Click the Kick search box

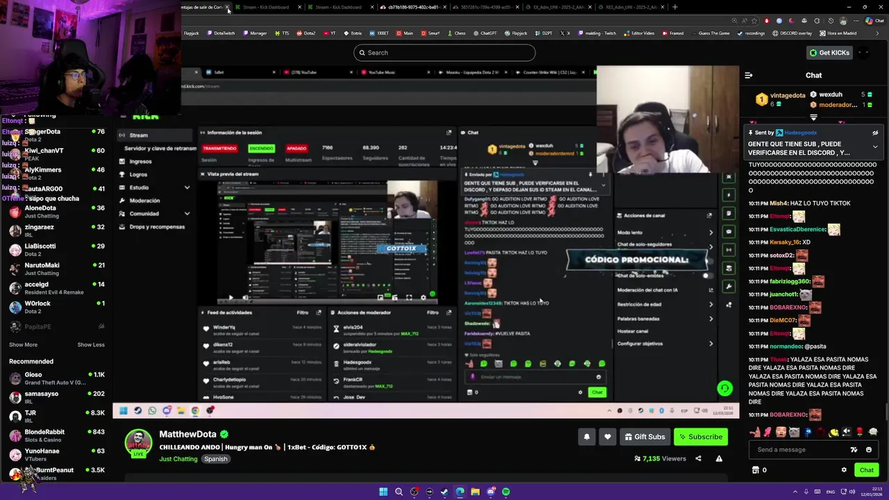pyautogui.click(x=444, y=53)
